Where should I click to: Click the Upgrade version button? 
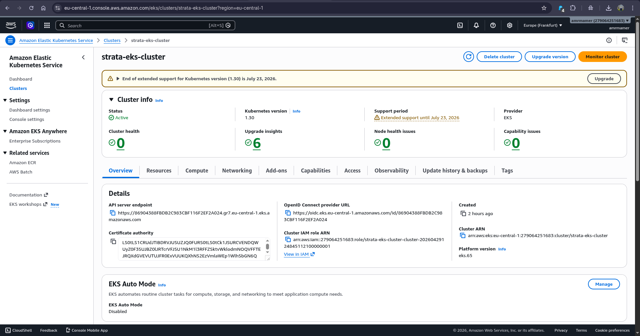550,57
